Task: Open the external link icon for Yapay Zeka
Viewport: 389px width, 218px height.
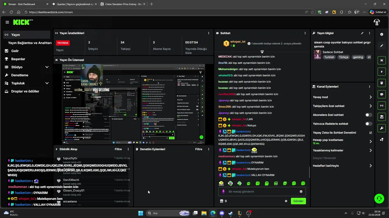Action: [x=370, y=133]
